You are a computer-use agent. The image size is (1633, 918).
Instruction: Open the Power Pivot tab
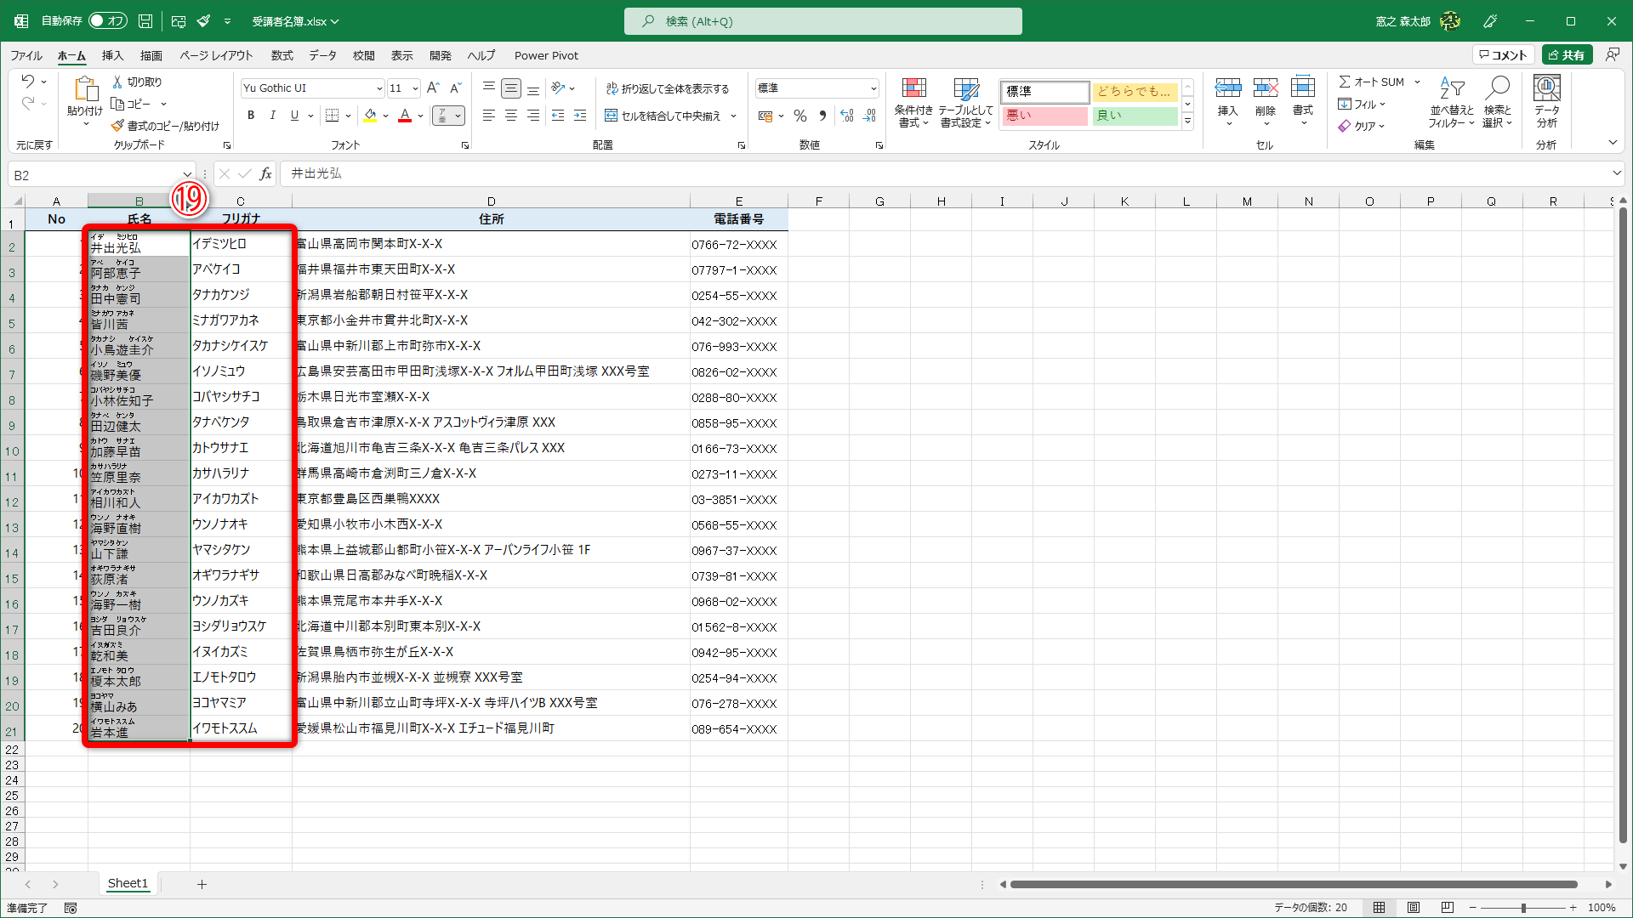pos(546,55)
